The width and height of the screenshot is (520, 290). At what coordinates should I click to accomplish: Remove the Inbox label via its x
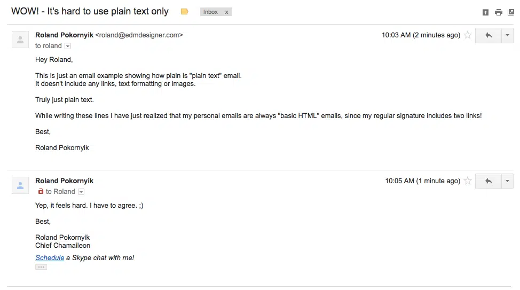pyautogui.click(x=226, y=12)
